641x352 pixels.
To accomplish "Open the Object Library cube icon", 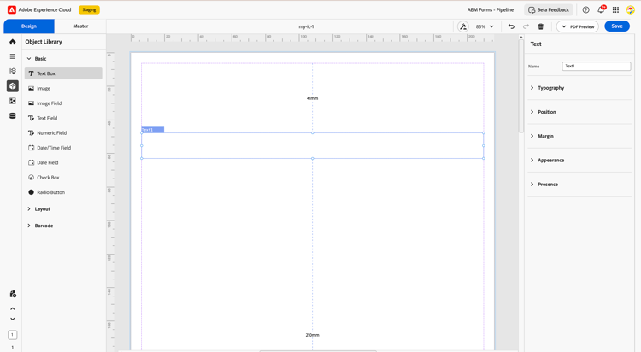I will (x=13, y=85).
